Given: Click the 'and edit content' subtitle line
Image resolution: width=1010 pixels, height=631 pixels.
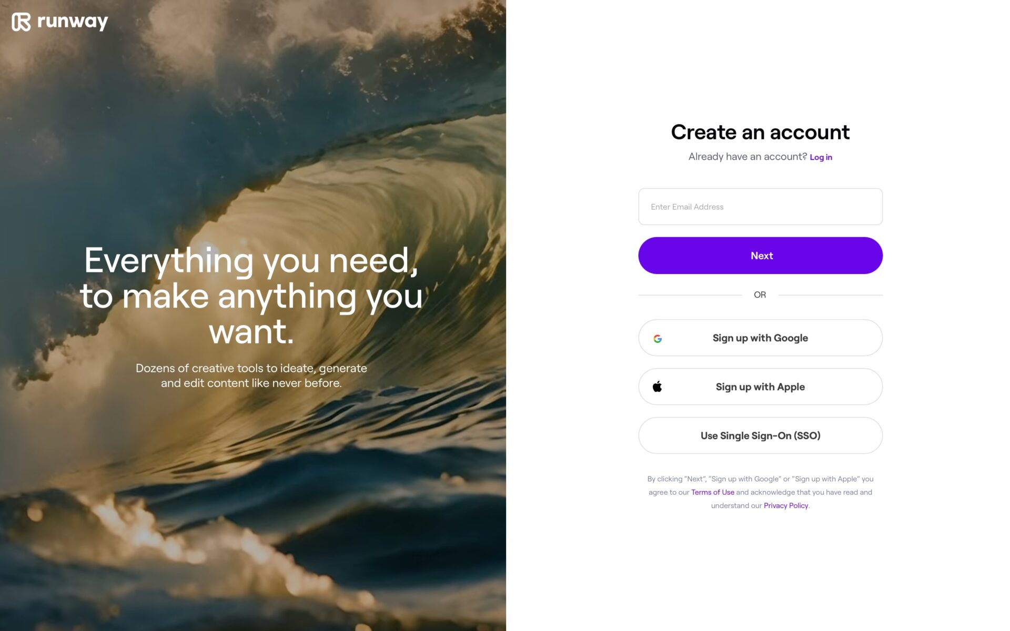Looking at the screenshot, I should click(x=251, y=383).
